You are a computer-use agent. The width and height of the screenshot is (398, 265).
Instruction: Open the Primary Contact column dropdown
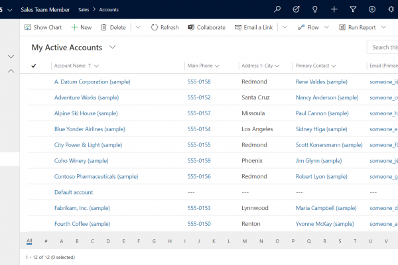pos(334,66)
